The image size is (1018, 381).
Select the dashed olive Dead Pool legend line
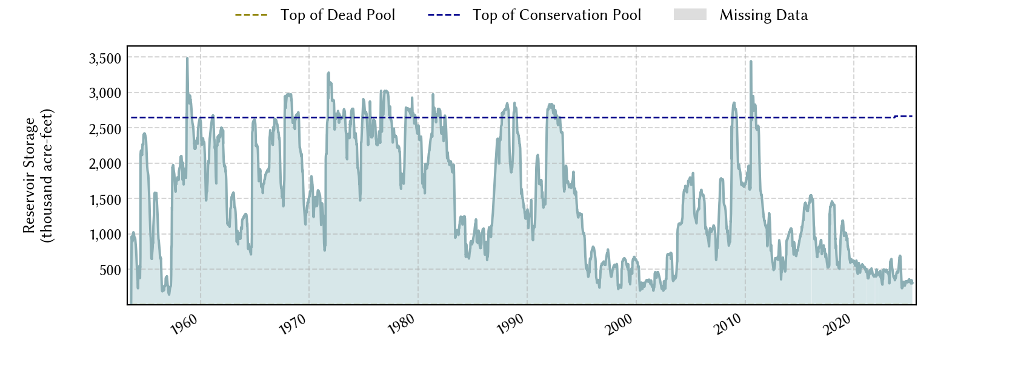251,15
